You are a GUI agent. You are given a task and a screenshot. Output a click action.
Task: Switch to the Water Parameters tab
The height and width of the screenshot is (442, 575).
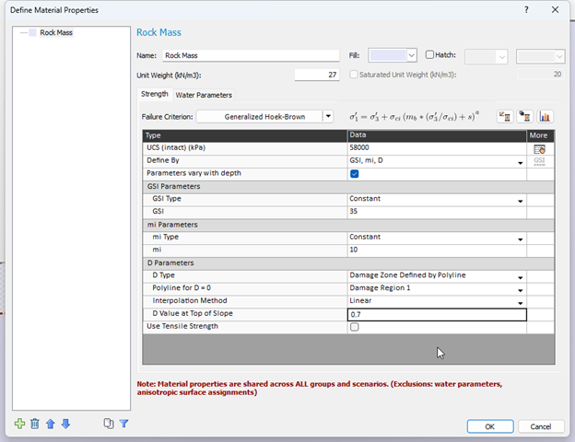[204, 95]
